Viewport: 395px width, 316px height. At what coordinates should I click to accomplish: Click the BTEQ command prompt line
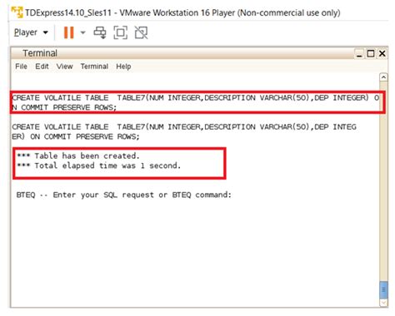[x=123, y=195]
